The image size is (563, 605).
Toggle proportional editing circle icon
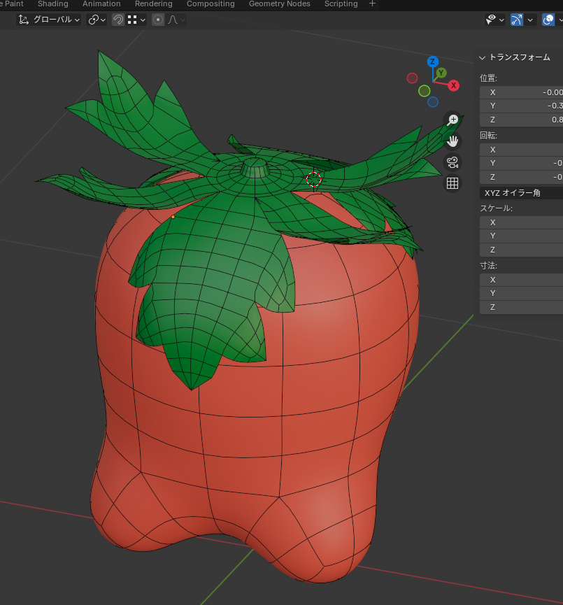[x=158, y=20]
